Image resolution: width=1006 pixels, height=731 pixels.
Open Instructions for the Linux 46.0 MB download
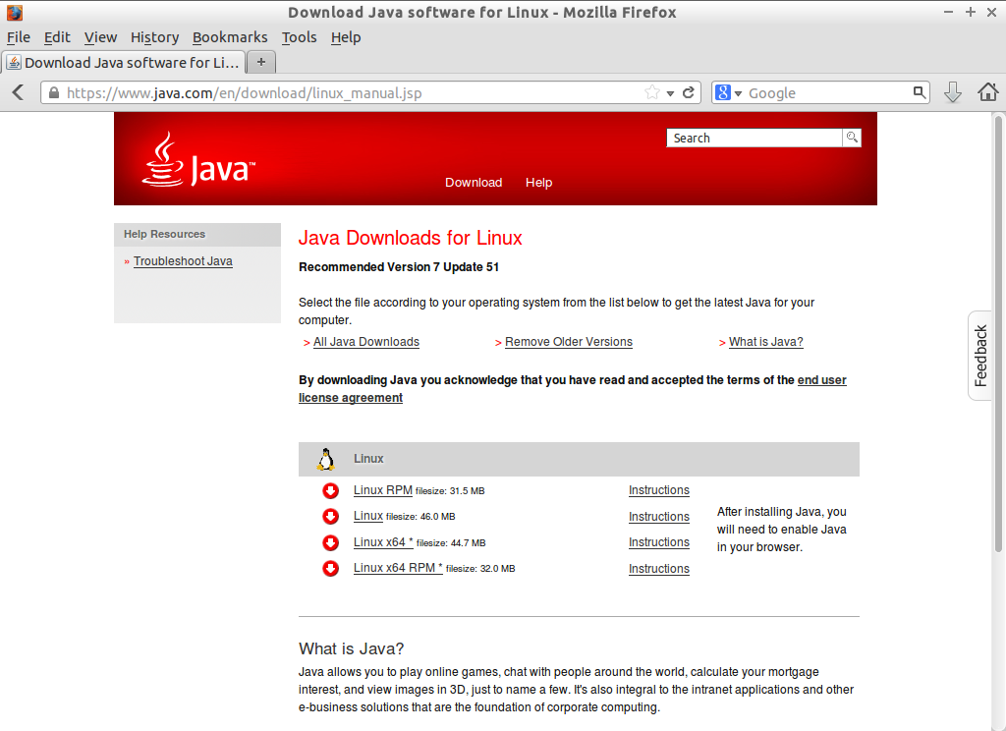[659, 517]
